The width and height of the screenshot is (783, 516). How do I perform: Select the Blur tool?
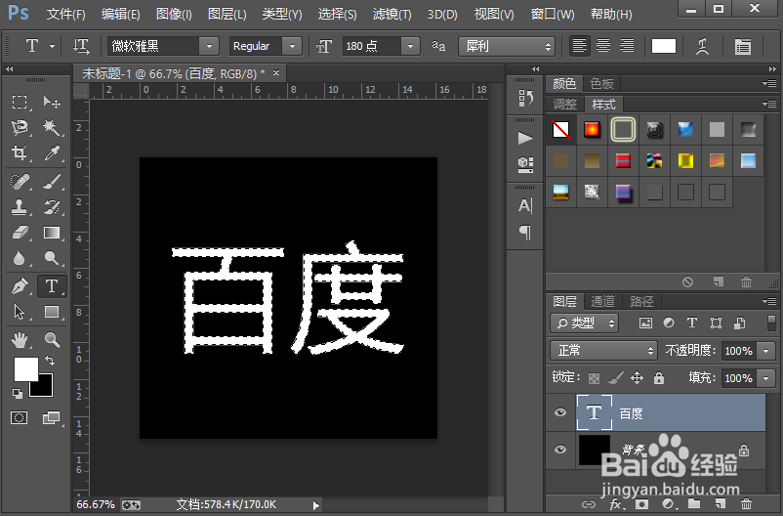coord(20,258)
